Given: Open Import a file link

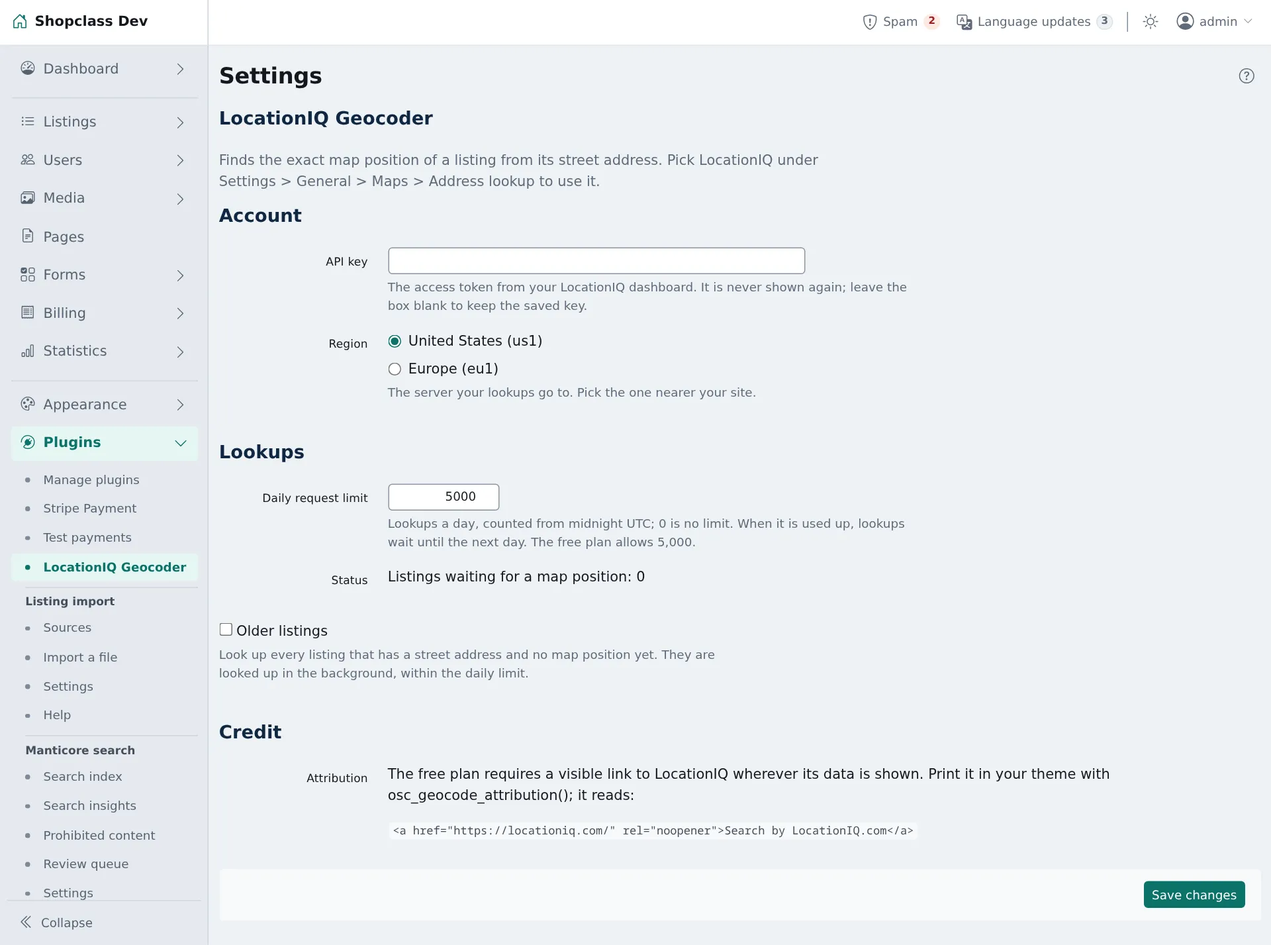Looking at the screenshot, I should pyautogui.click(x=80, y=658).
